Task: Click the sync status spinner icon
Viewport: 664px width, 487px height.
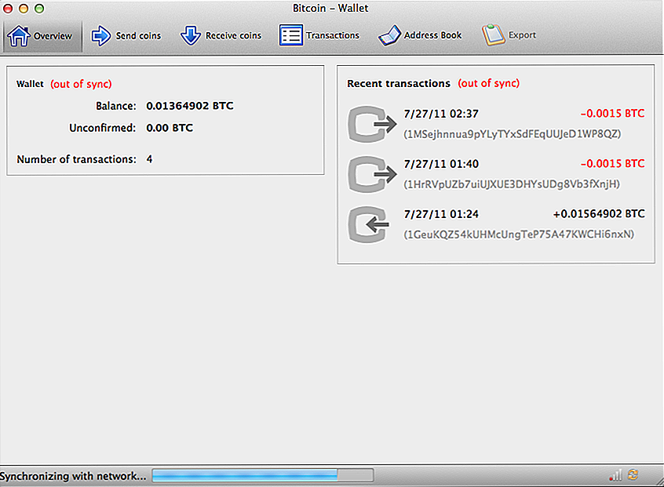Action: pyautogui.click(x=633, y=474)
